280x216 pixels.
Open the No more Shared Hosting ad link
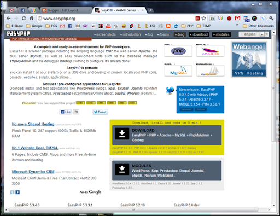point(33,124)
